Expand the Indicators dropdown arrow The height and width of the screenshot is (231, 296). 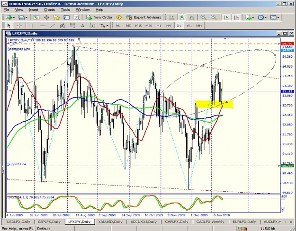tap(253, 18)
